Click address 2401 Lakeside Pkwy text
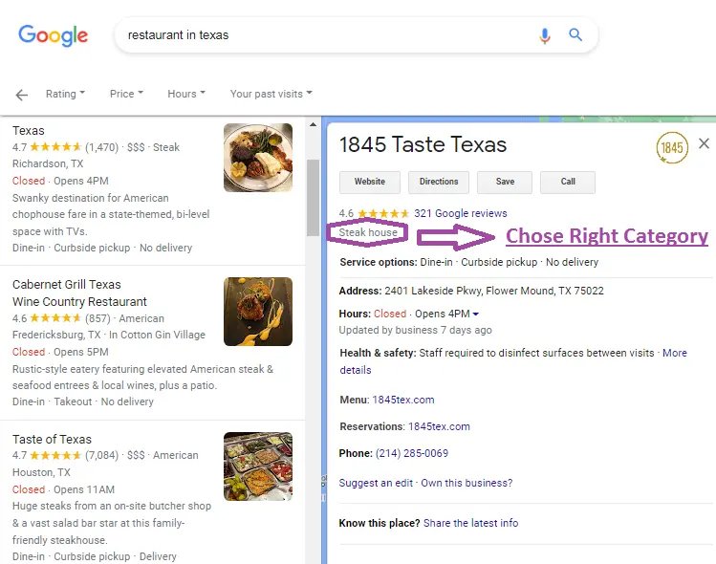 pyautogui.click(x=494, y=291)
